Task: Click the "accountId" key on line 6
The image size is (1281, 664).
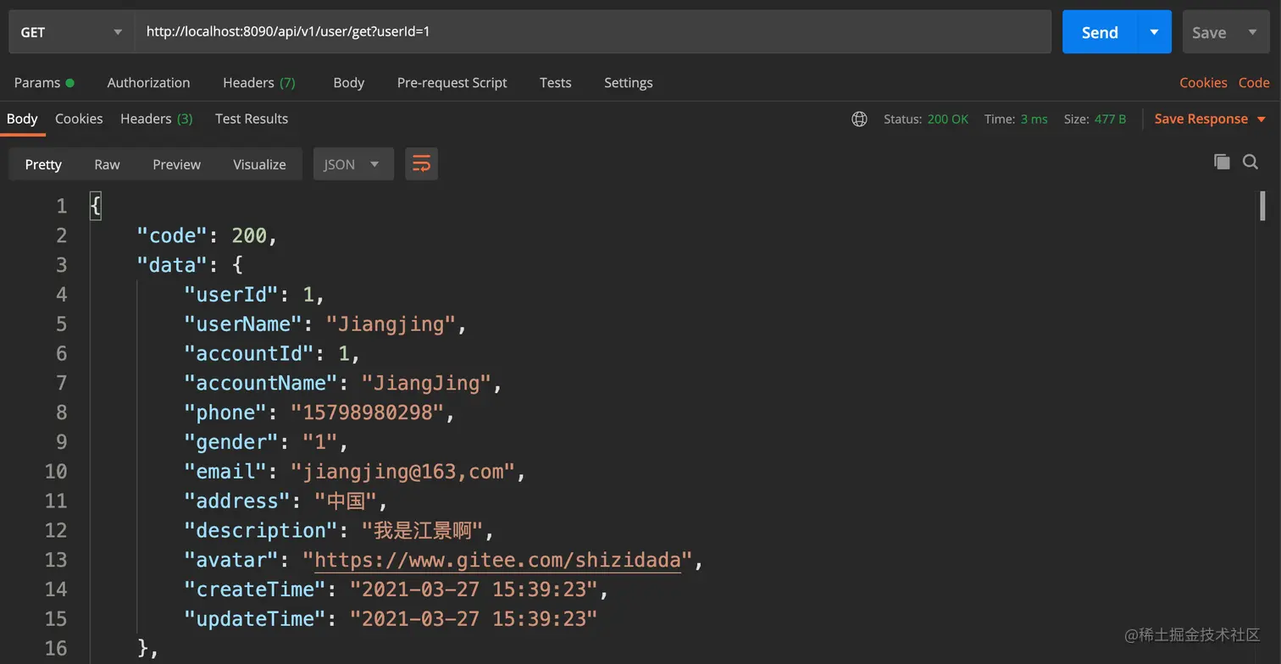Action: pyautogui.click(x=249, y=353)
